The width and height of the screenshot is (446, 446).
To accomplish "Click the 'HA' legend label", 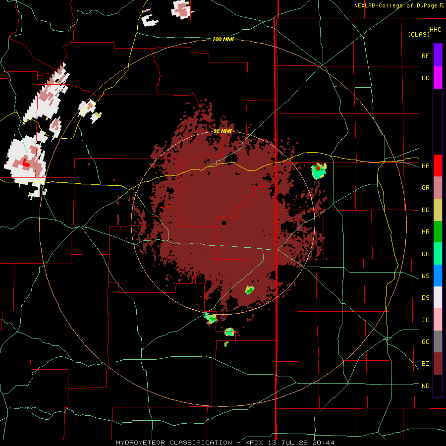I will pos(425,166).
